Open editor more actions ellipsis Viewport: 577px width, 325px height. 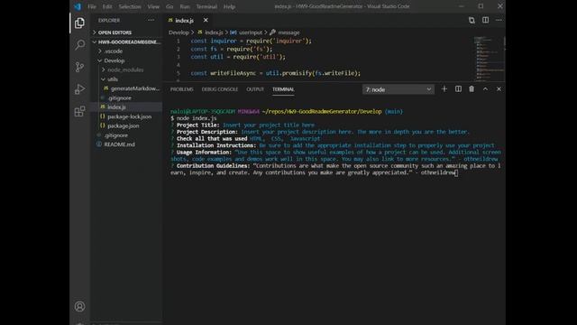click(x=499, y=20)
